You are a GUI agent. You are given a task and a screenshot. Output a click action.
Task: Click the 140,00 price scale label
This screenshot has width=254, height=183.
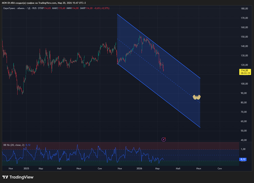click(244, 46)
